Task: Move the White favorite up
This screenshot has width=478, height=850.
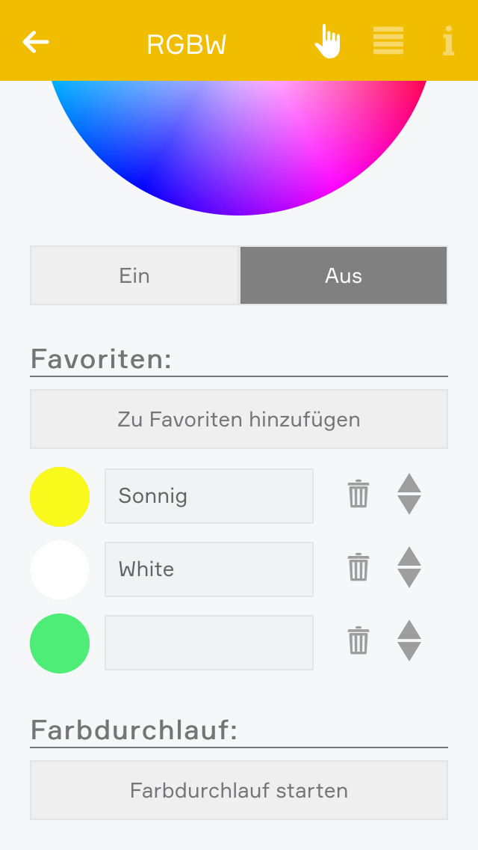Action: click(x=409, y=557)
